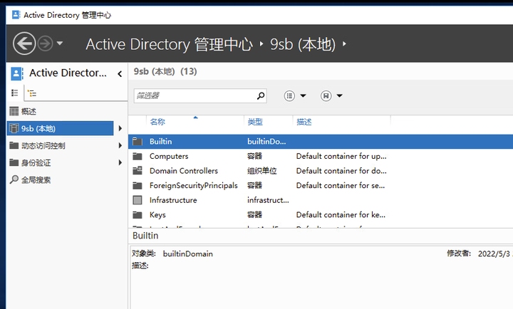Viewport: 513px width, 309px height.
Task: Open 概述 overview in navigation pane
Action: click(x=28, y=111)
